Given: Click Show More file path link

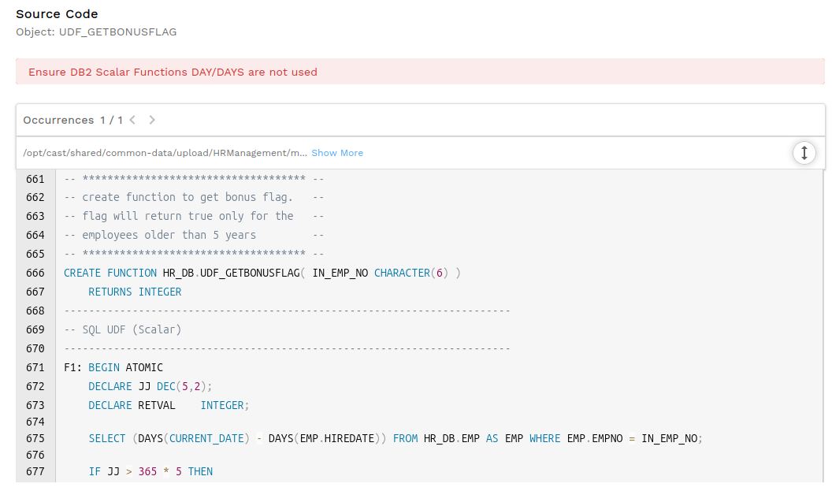Looking at the screenshot, I should pyautogui.click(x=337, y=153).
